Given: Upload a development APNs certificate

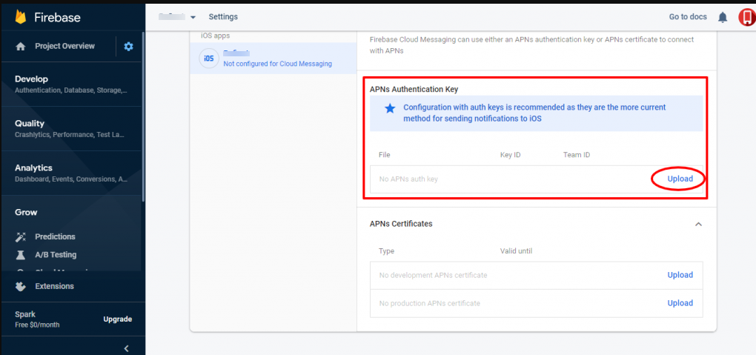Looking at the screenshot, I should point(680,275).
